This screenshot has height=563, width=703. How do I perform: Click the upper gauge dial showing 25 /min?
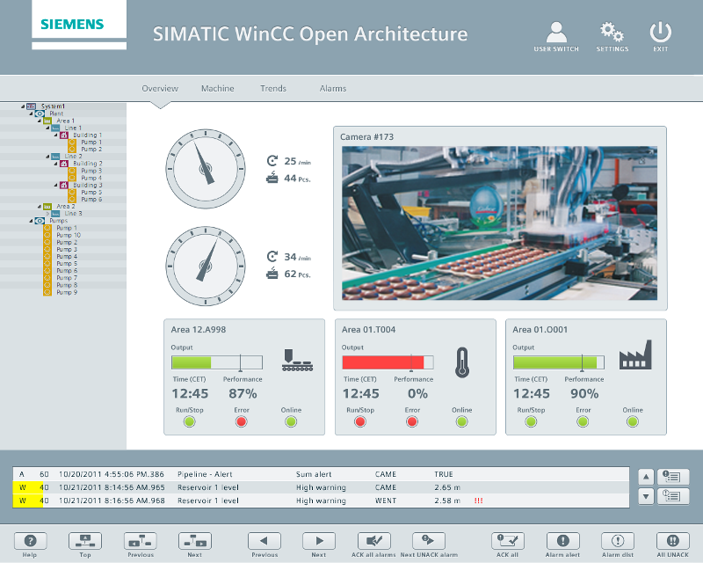[x=206, y=169]
